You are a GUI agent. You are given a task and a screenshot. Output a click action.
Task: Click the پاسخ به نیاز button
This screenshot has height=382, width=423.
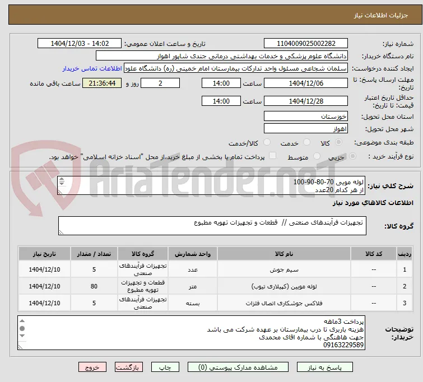[325, 367]
